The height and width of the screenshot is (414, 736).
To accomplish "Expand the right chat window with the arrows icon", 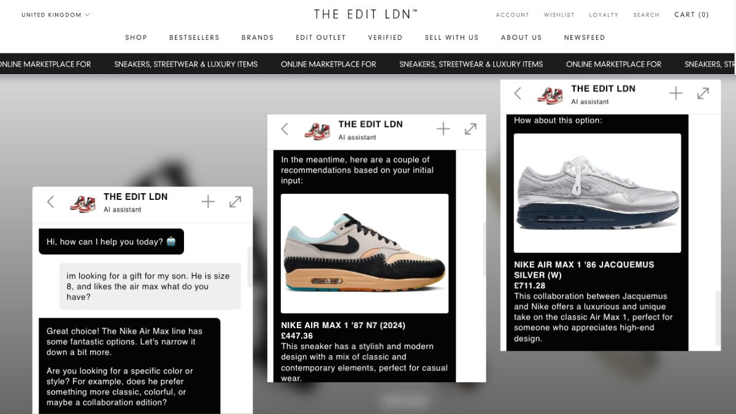I will pos(703,93).
